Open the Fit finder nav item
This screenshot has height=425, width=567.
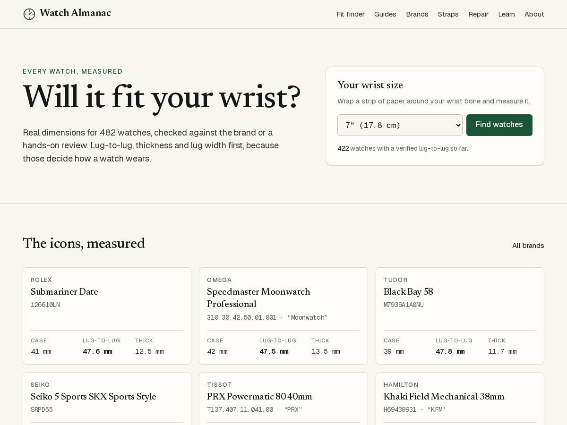pyautogui.click(x=351, y=14)
